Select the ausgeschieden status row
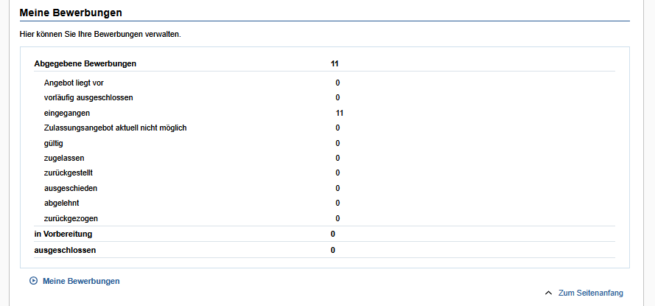 coord(70,188)
